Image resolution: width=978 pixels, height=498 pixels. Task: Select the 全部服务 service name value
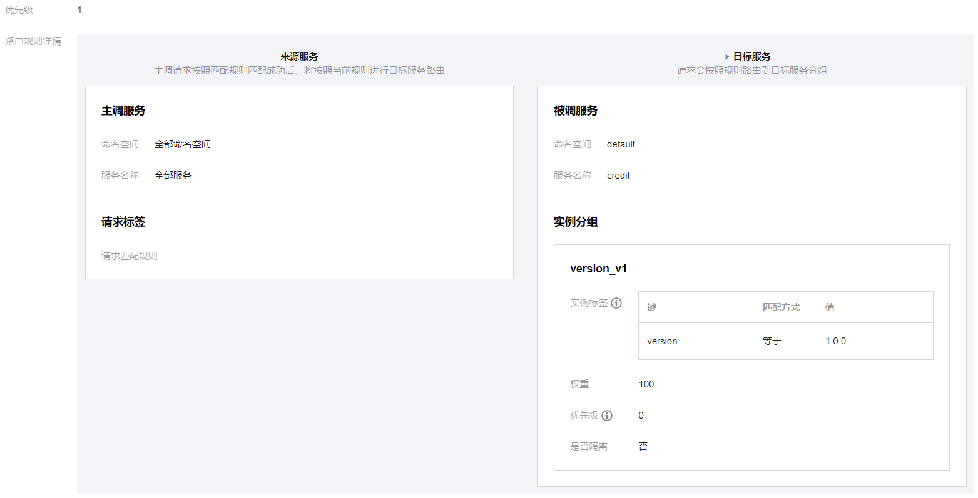click(x=173, y=176)
